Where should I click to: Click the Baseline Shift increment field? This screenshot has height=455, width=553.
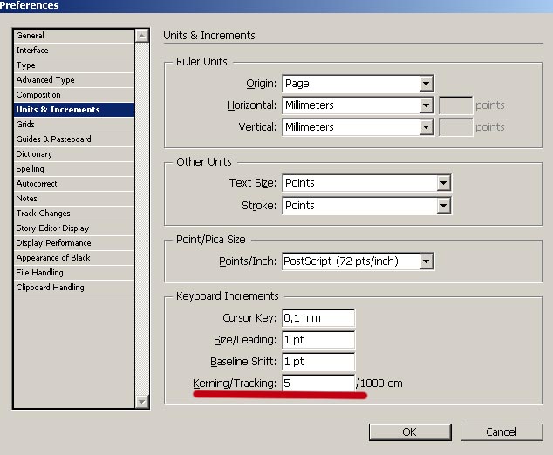tap(318, 362)
